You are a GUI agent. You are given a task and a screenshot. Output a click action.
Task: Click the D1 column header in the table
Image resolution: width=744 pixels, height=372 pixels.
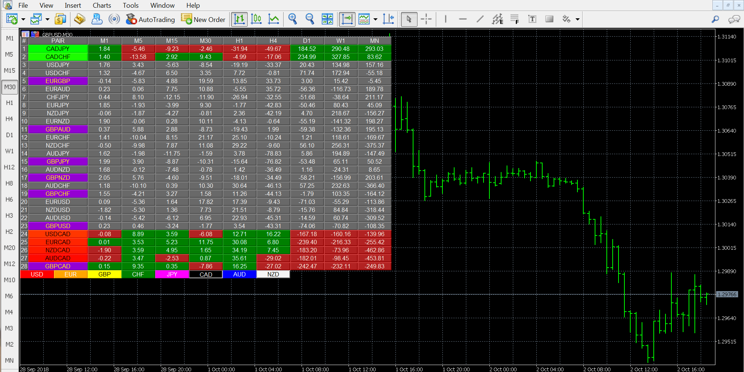[307, 41]
